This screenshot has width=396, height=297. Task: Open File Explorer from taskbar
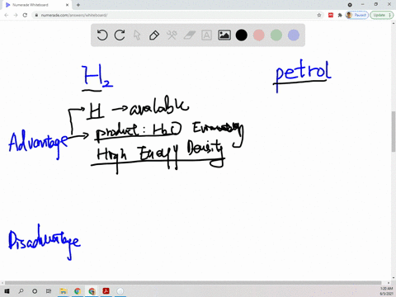pos(64,291)
